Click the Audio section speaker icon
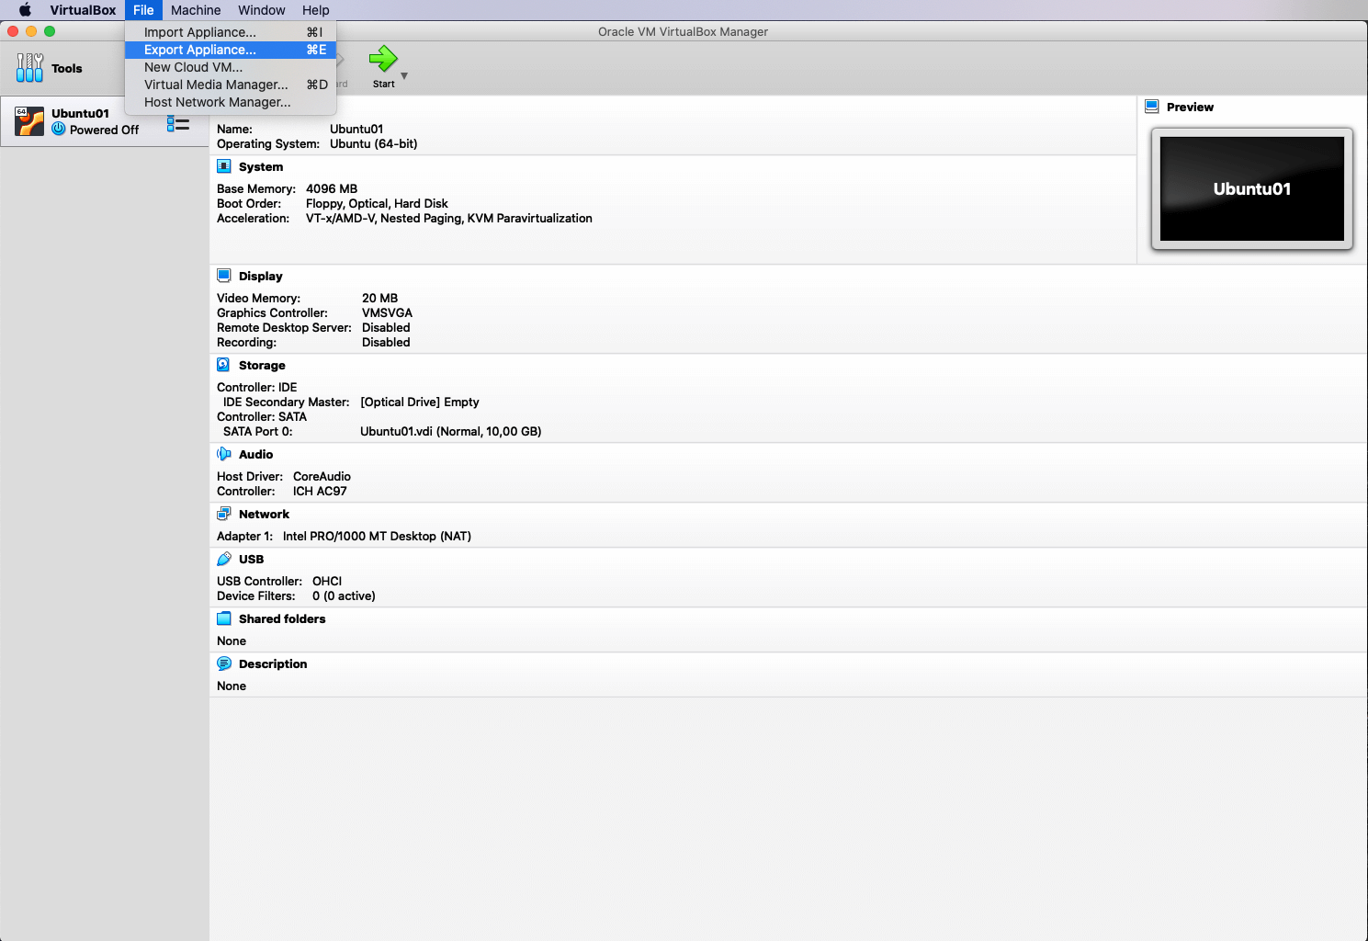This screenshot has width=1368, height=941. (224, 454)
